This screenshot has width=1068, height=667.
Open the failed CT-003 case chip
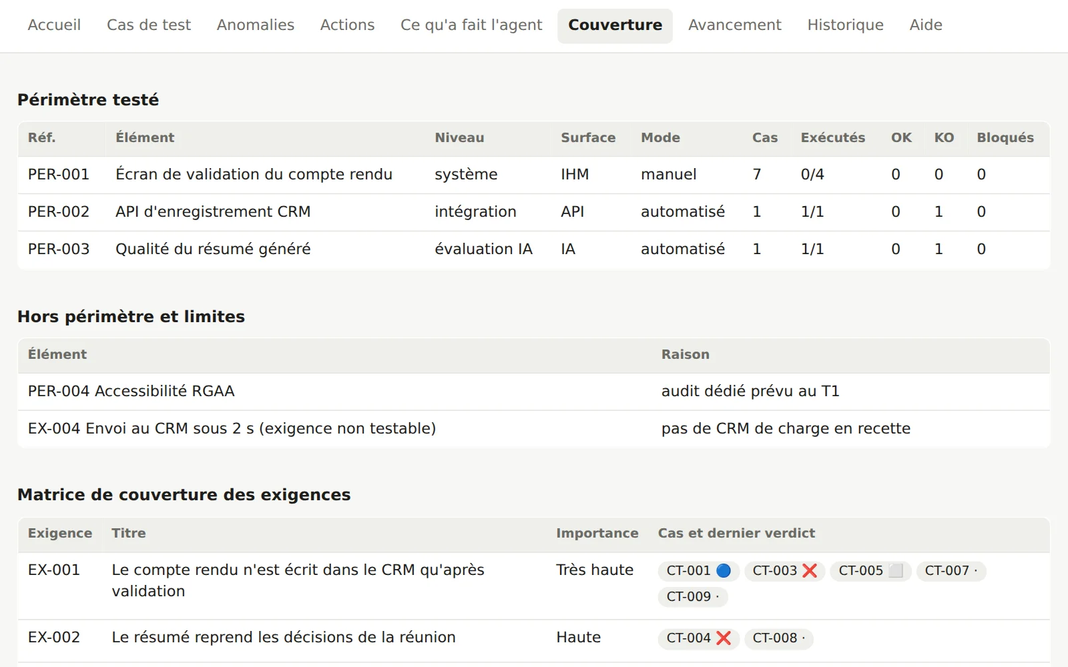(784, 571)
